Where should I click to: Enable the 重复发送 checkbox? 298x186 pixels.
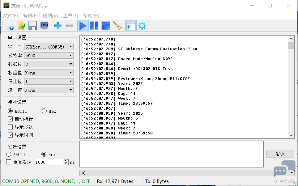click(9, 162)
